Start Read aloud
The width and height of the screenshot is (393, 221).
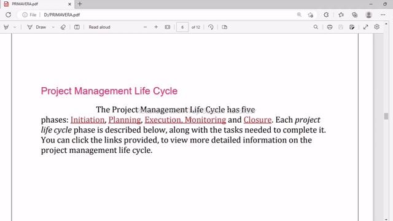pyautogui.click(x=99, y=27)
